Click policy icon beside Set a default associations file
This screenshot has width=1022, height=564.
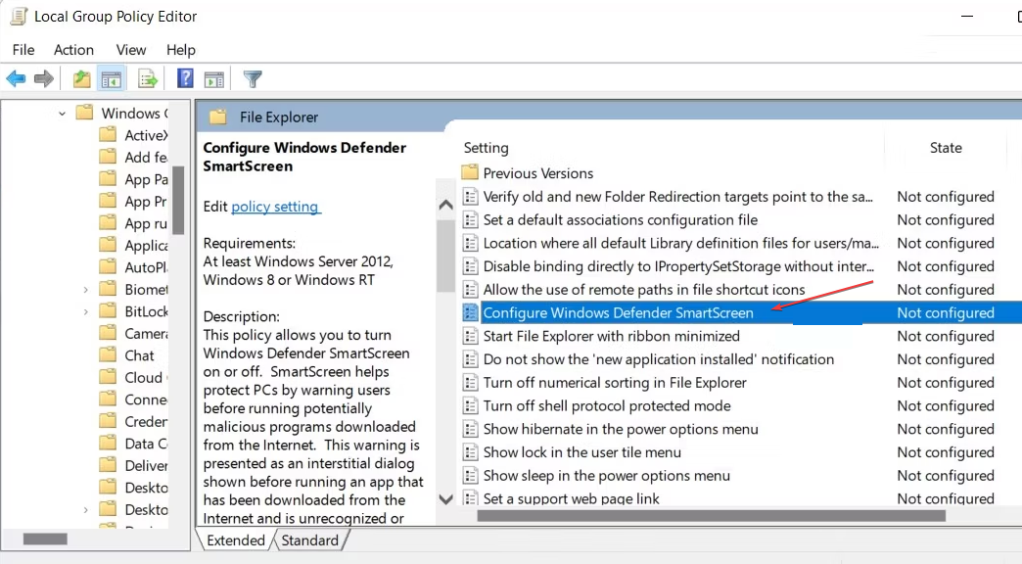point(470,219)
